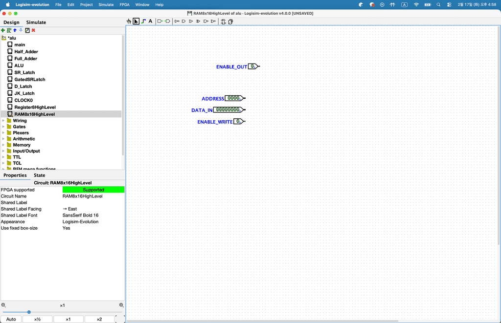
Task: Expand the Memory library folder
Action: tap(4, 145)
